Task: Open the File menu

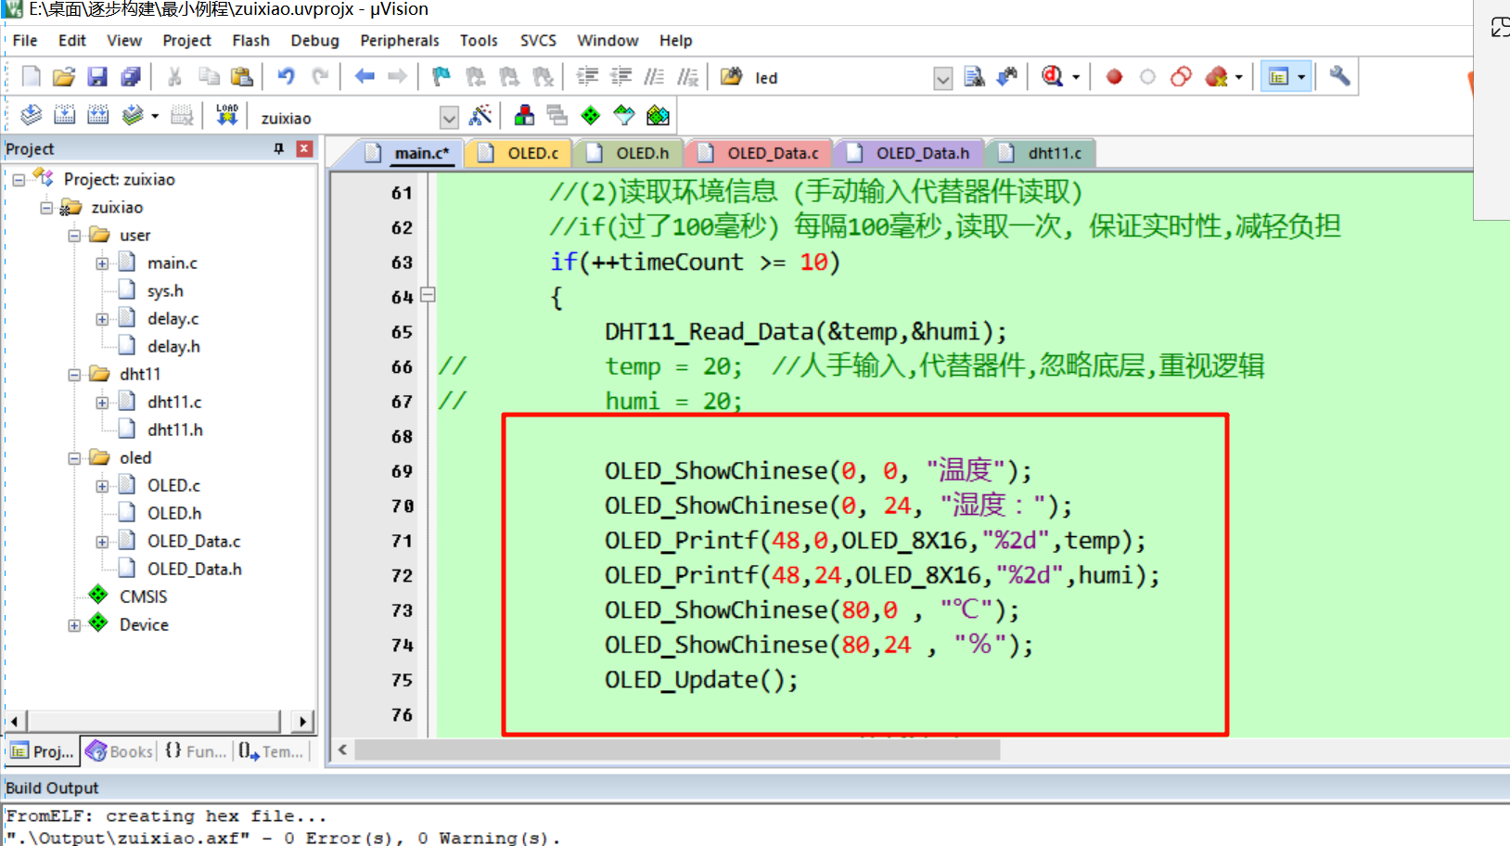Action: point(25,41)
